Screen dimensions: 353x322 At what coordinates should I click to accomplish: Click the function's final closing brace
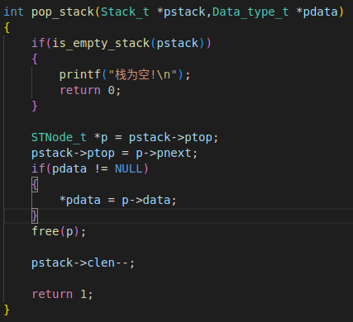coord(7,310)
